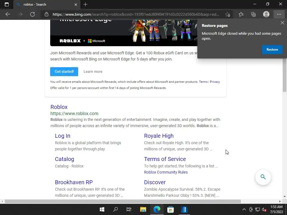The image size is (287, 215).
Task: Add this page to favorites star icon
Action: [228, 14]
